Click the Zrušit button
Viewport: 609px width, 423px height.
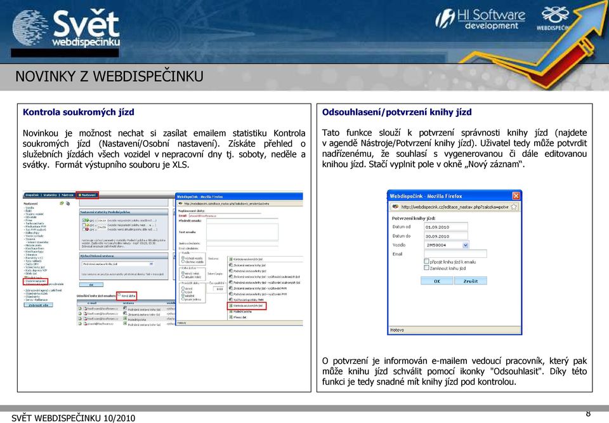[470, 281]
